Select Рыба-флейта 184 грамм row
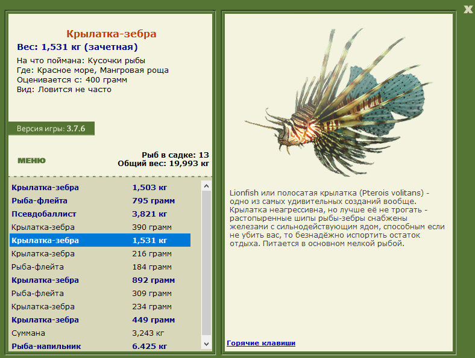This screenshot has width=475, height=358. pos(100,267)
